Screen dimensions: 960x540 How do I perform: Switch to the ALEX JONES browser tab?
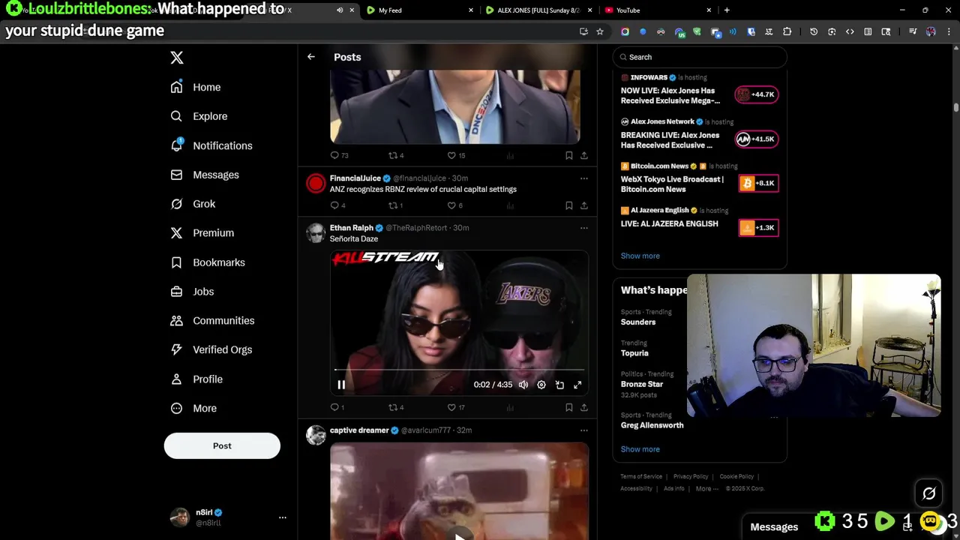point(537,10)
